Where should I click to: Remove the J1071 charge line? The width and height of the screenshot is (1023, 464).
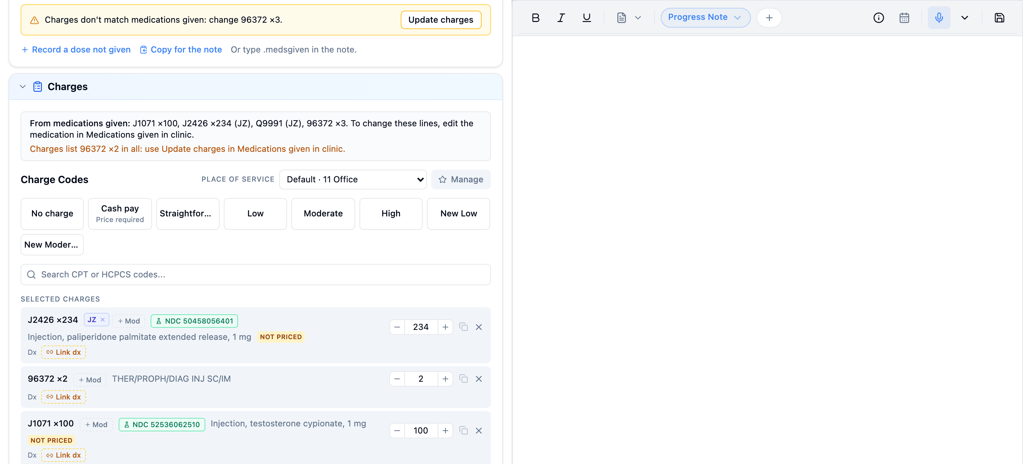(478, 431)
